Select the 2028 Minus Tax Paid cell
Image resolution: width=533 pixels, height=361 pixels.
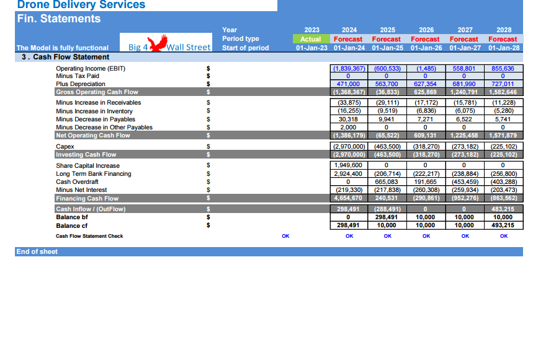[x=503, y=76]
